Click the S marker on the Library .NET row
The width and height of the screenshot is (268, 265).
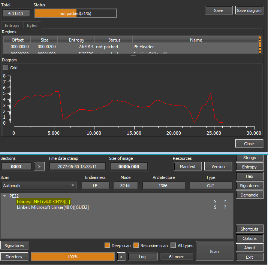pyautogui.click(x=216, y=202)
